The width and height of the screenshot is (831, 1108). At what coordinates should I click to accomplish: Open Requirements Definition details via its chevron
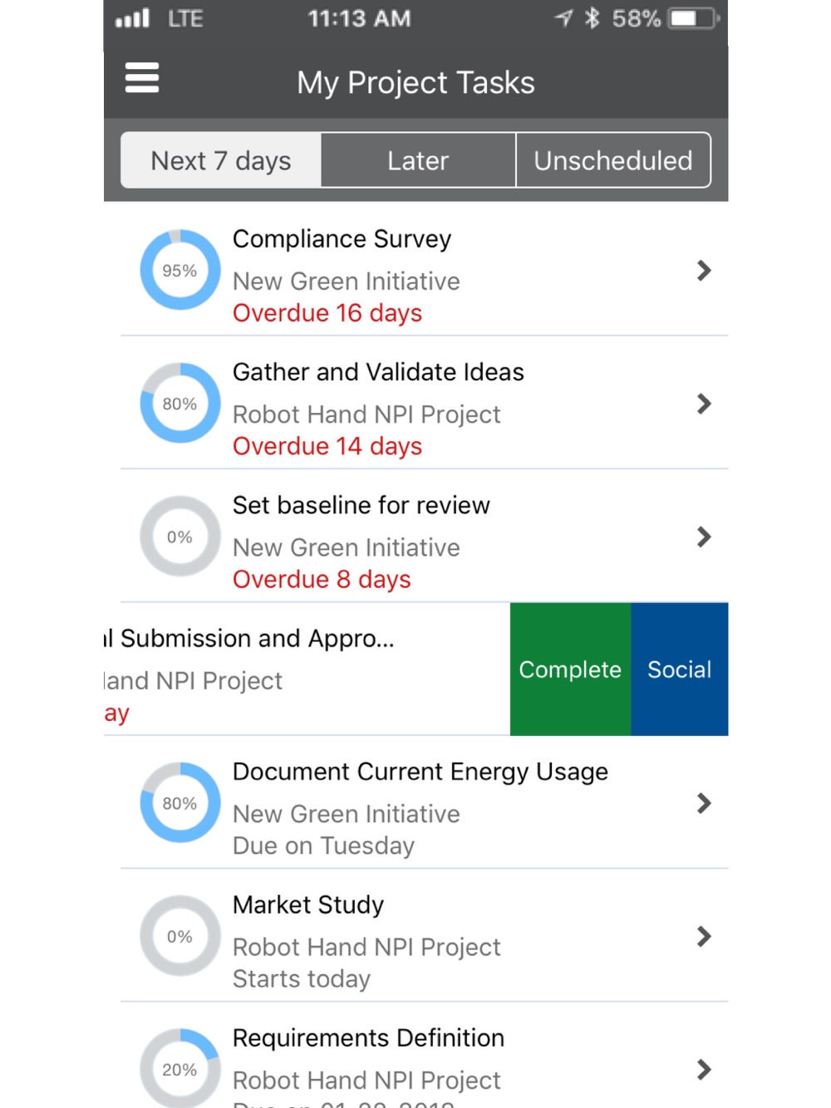(704, 1069)
